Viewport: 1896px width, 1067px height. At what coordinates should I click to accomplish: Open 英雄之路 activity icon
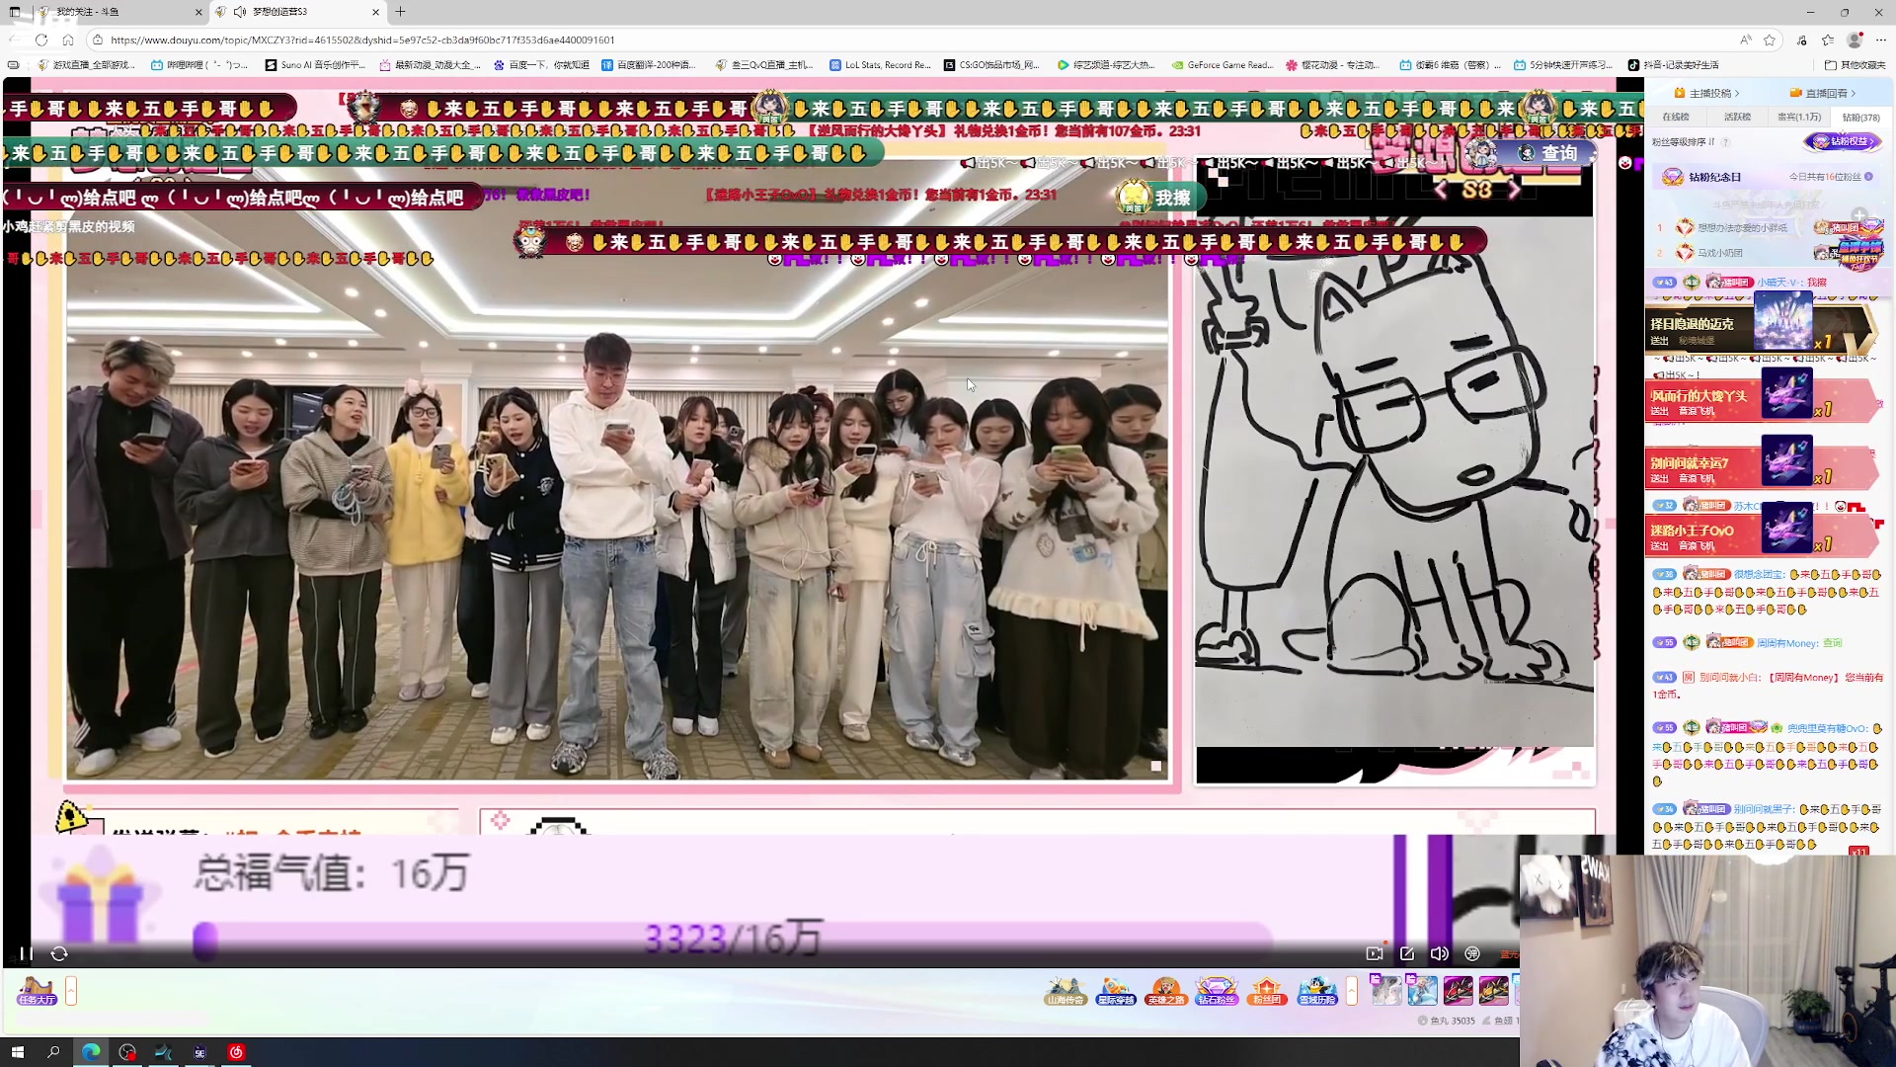coord(1165,990)
